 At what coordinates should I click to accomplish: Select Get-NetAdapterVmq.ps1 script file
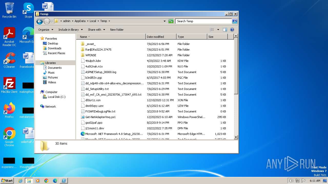click(100, 117)
